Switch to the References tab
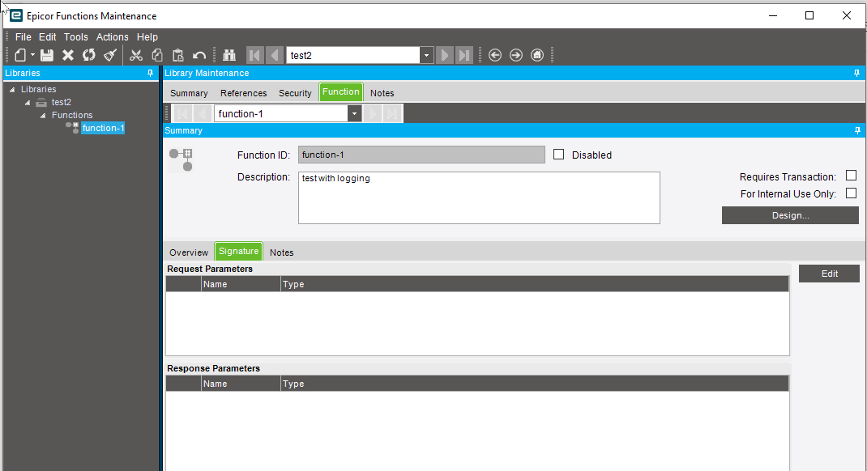Screen dimensions: 867x471 pos(243,93)
